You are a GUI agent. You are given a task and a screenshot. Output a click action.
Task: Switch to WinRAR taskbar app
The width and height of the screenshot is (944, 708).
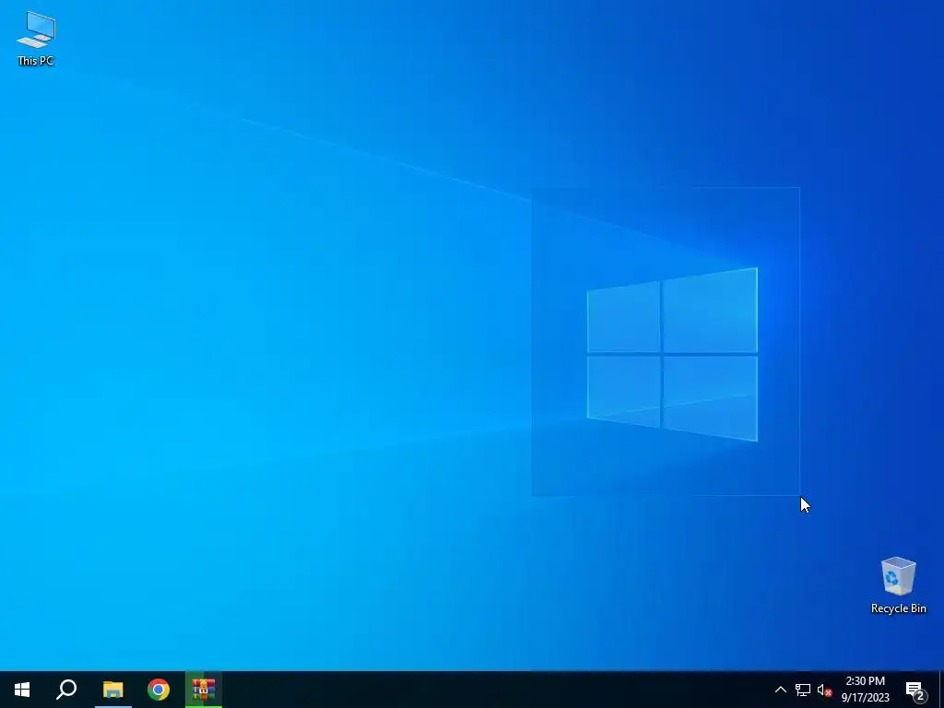pos(204,690)
